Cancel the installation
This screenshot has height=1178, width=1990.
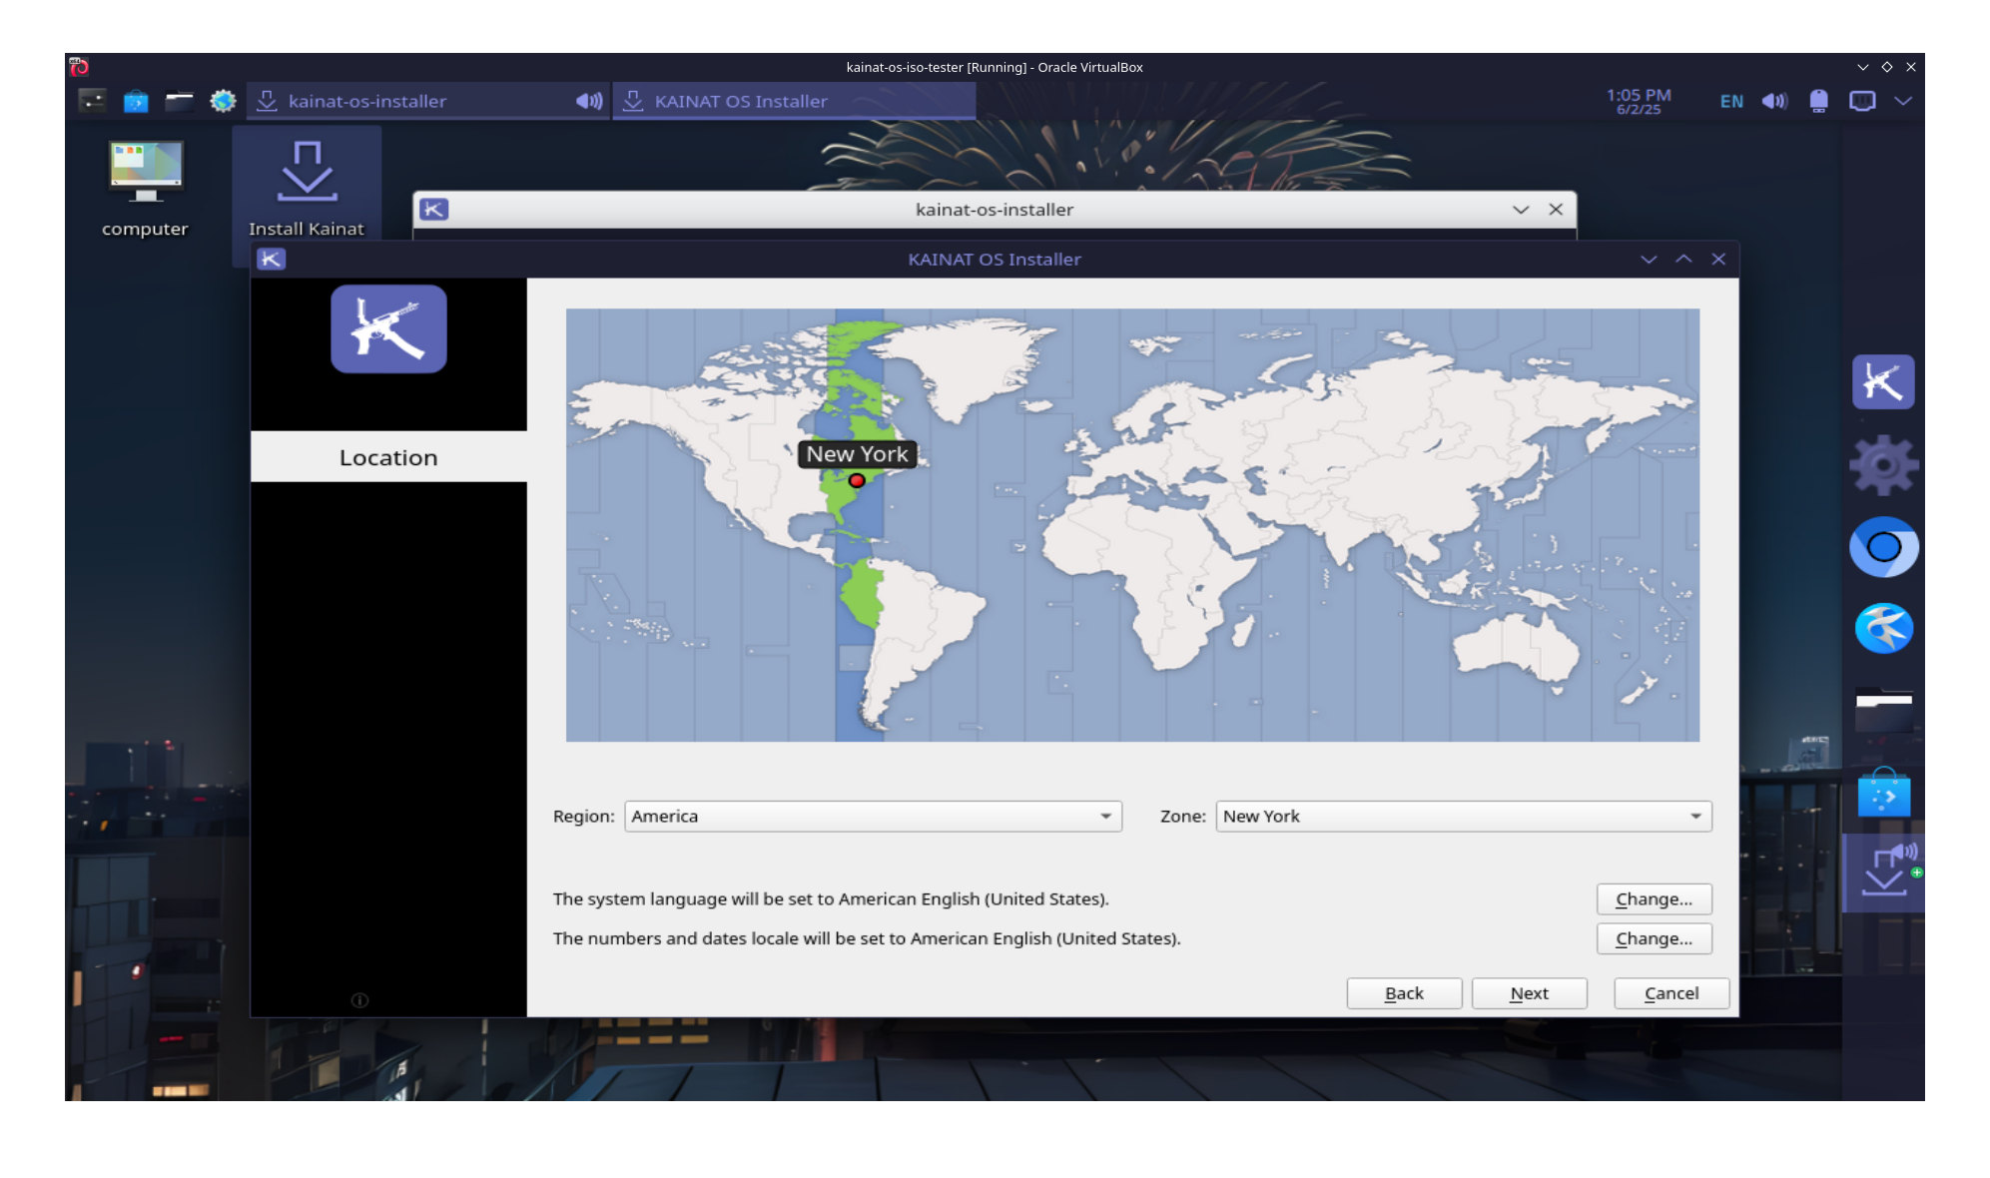1671,993
